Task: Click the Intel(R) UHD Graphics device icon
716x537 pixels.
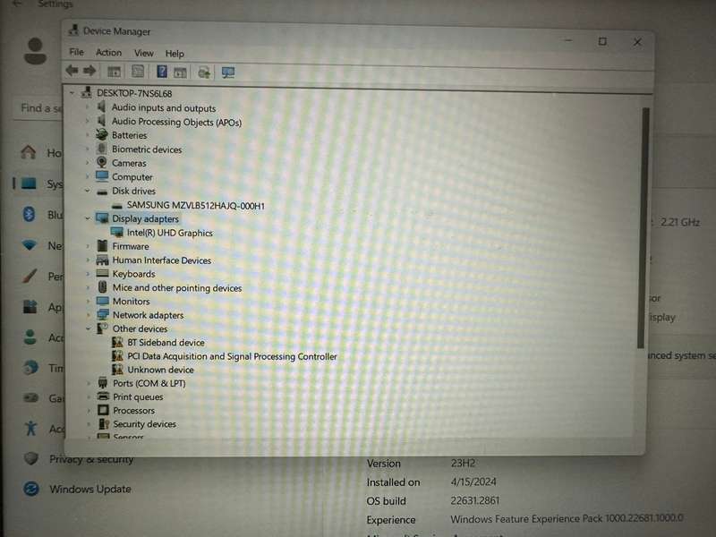Action: coord(117,232)
